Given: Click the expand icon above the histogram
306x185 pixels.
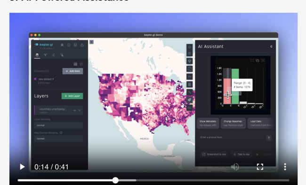Looking at the screenshot, I should coord(252,61).
